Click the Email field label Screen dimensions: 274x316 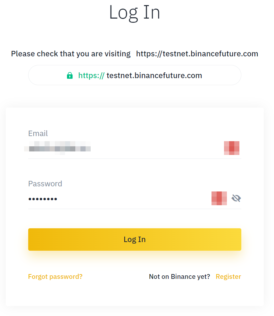pos(38,134)
